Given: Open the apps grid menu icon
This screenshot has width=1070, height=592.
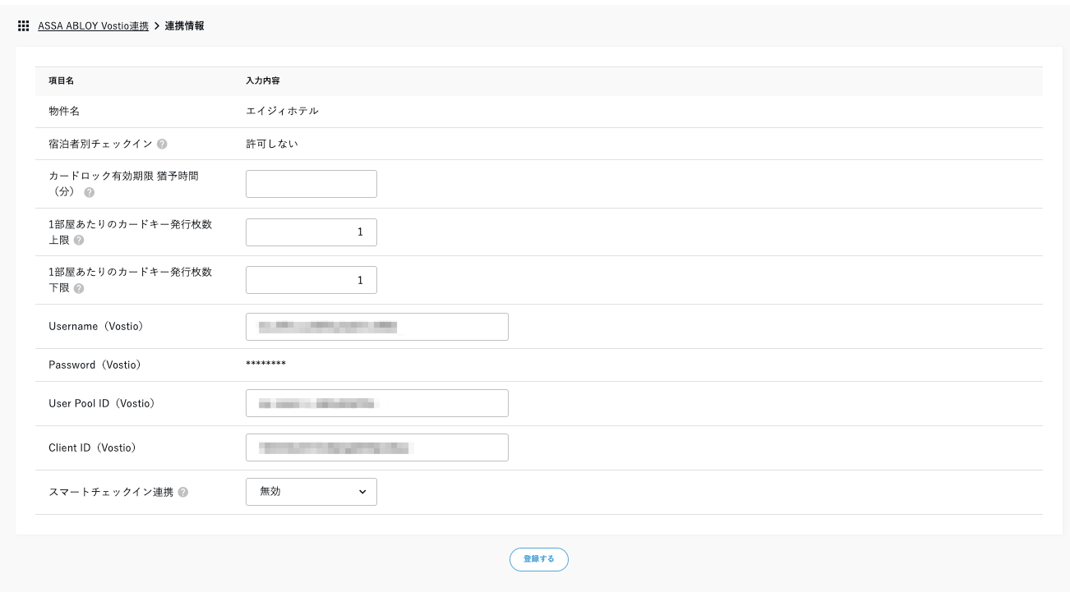Looking at the screenshot, I should tap(24, 26).
